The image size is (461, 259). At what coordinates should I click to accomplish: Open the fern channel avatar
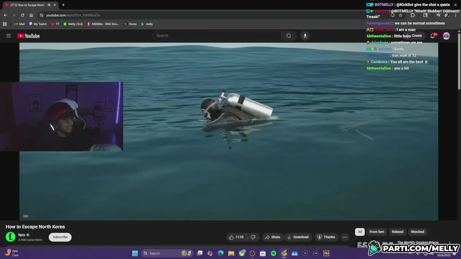coord(10,237)
